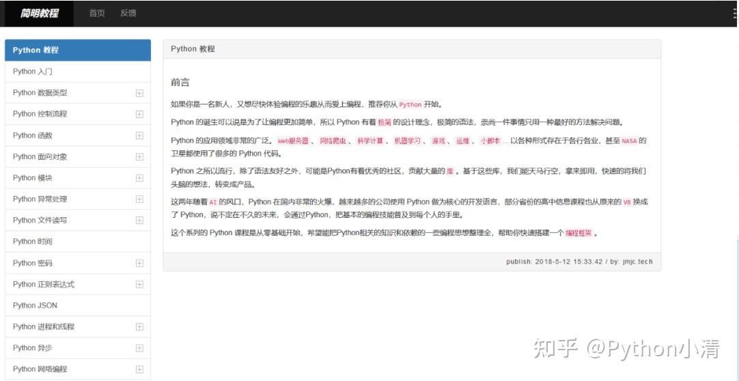Click the Python 教程 content panel title
This screenshot has width=739, height=381.
click(193, 49)
